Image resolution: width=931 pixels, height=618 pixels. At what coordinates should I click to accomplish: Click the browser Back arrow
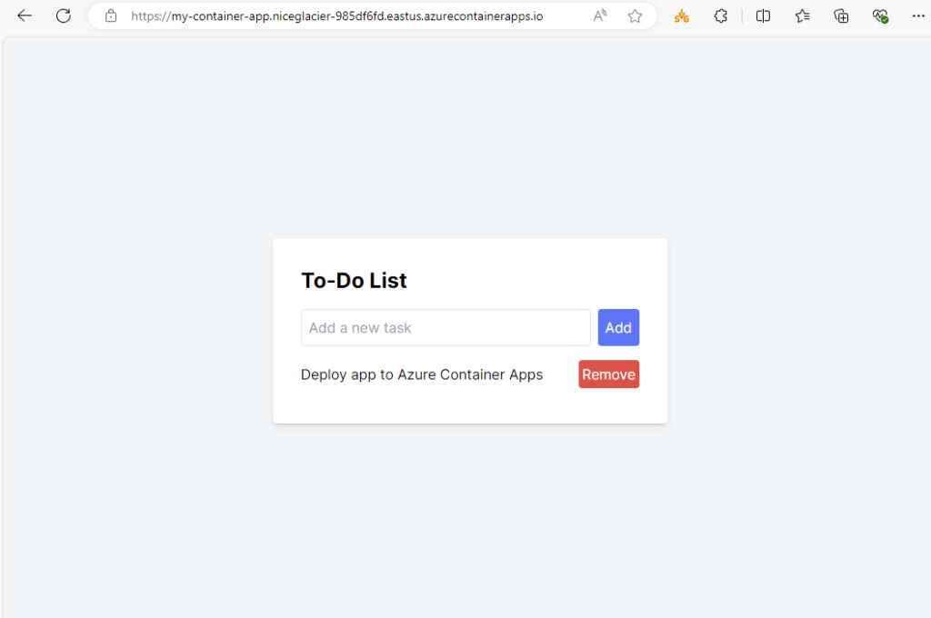point(24,15)
